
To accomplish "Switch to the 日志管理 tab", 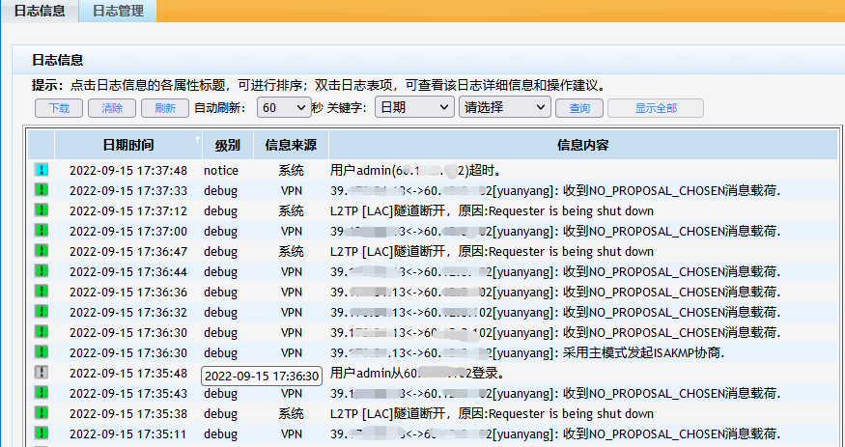I will pyautogui.click(x=118, y=12).
